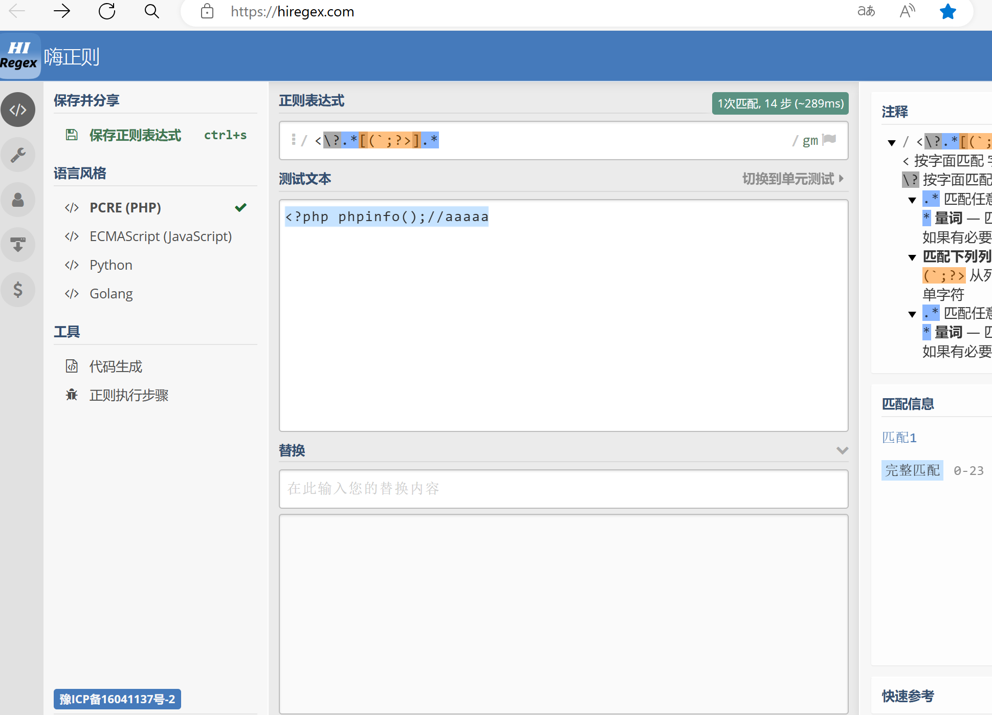The image size is (992, 715).
Task: Collapse the root regex tree arrow in 注释
Action: pyautogui.click(x=892, y=143)
